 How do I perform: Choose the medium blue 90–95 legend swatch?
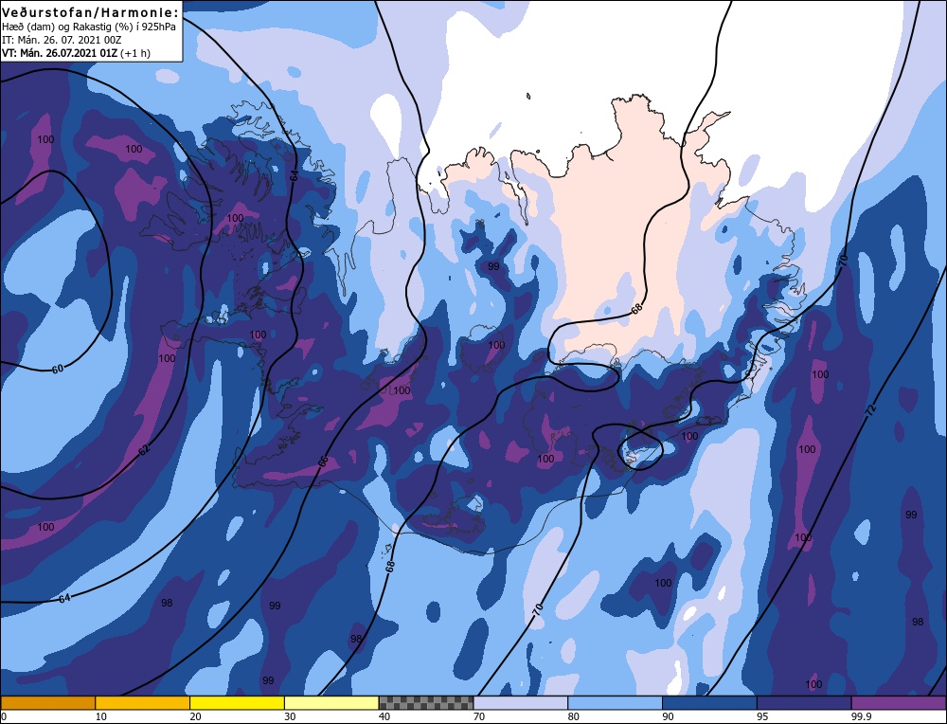709,702
